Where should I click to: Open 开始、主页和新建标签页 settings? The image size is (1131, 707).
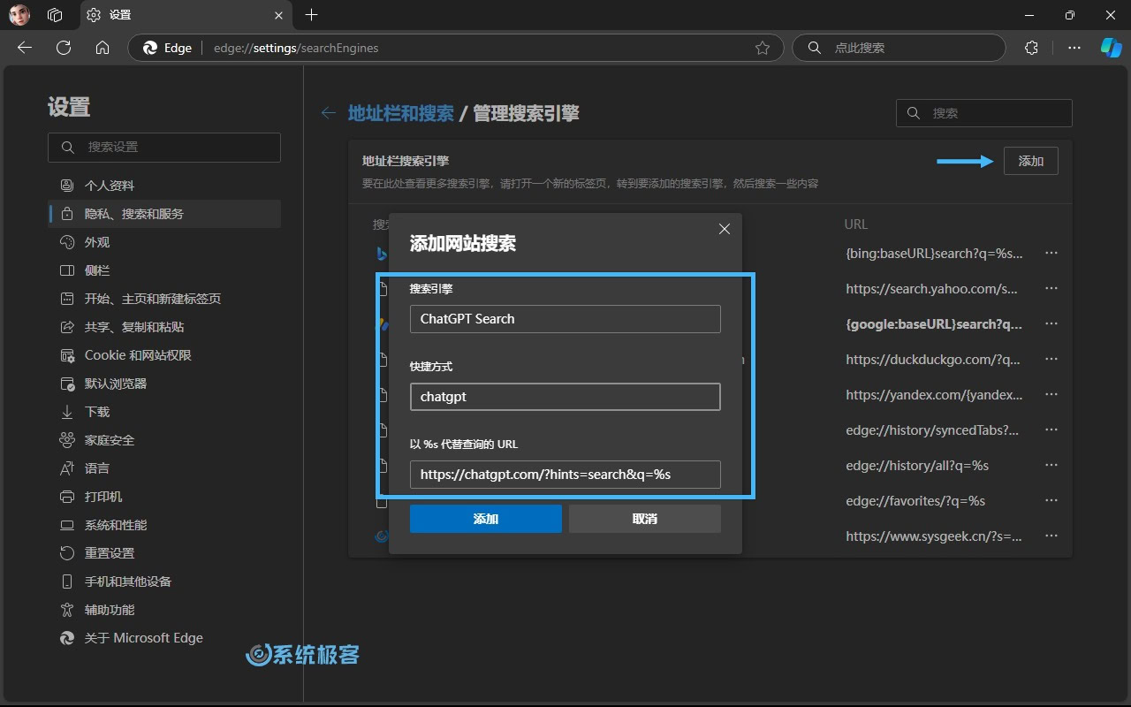pyautogui.click(x=164, y=299)
